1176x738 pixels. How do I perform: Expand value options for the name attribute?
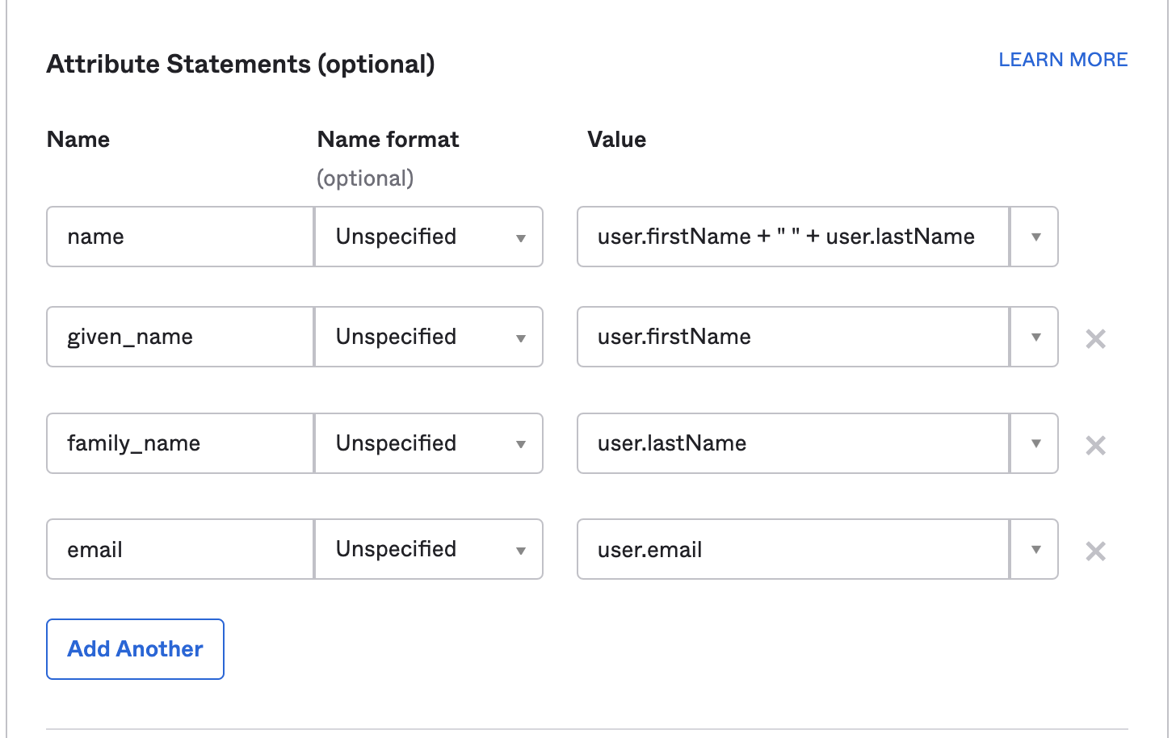click(1035, 237)
